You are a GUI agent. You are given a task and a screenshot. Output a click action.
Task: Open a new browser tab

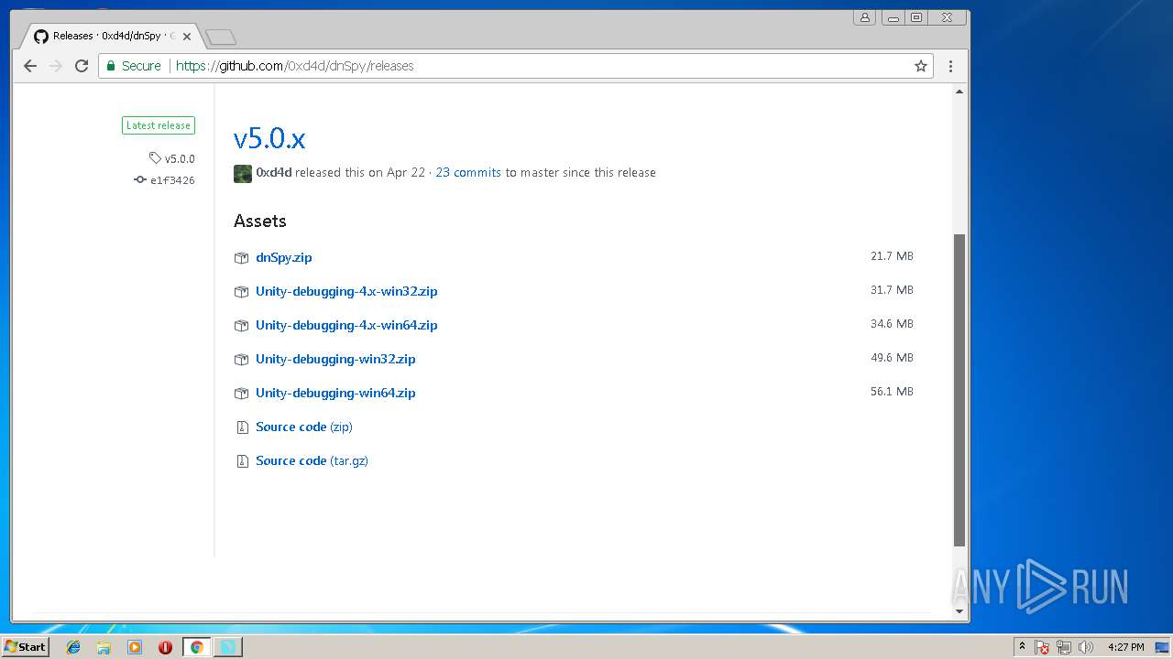(221, 38)
